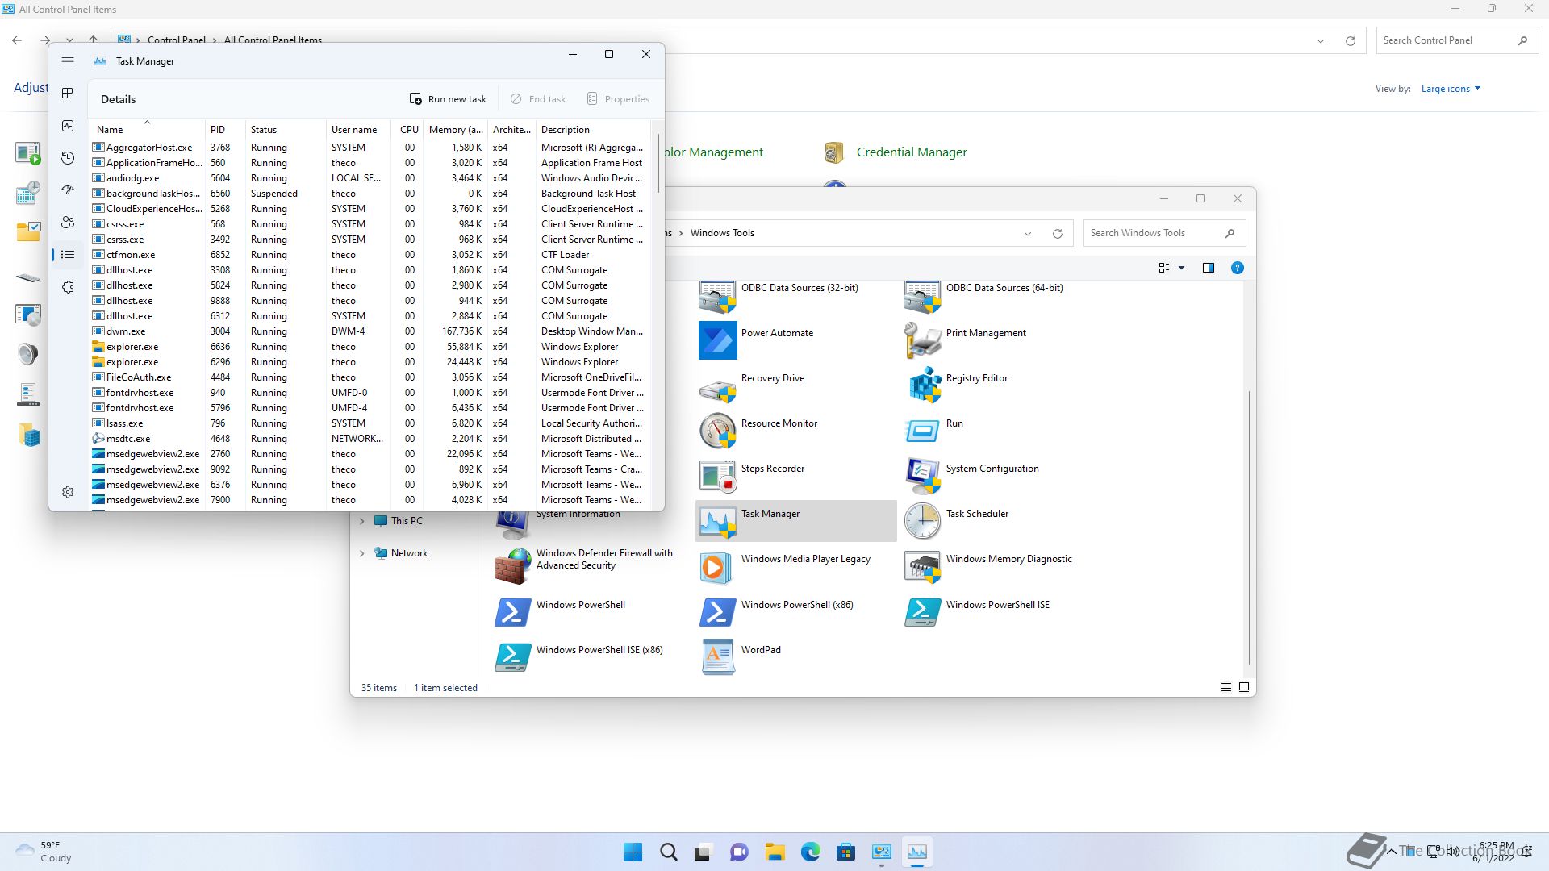Select msdtc.exe process row
This screenshot has width=1549, height=871.
click(x=370, y=439)
